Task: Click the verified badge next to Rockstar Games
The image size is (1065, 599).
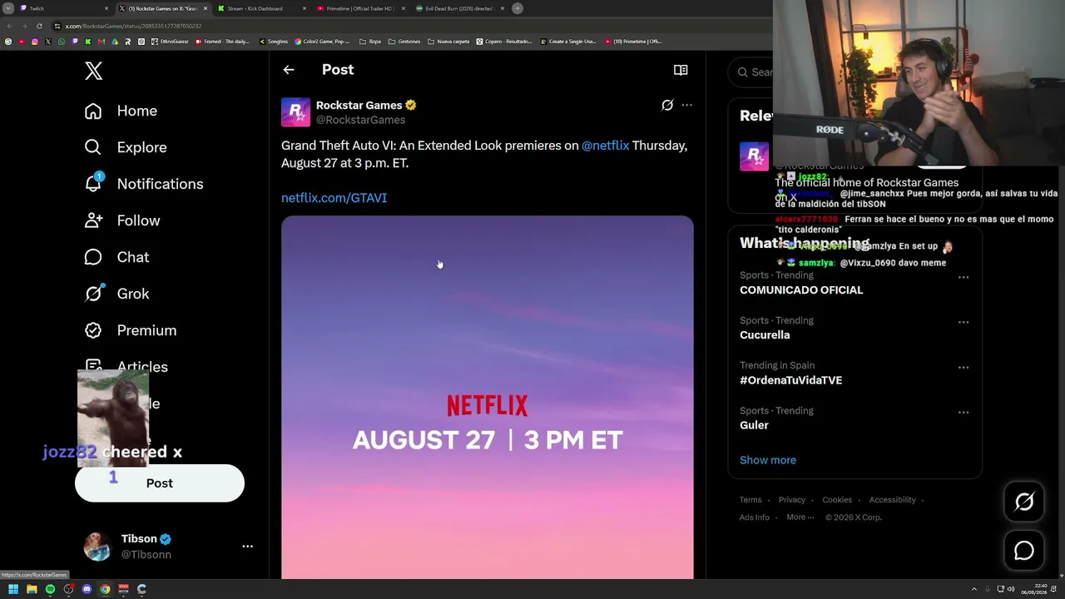Action: 410,106
